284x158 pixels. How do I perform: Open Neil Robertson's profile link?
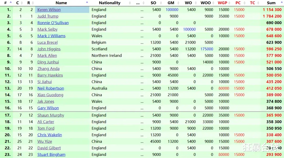(50, 88)
